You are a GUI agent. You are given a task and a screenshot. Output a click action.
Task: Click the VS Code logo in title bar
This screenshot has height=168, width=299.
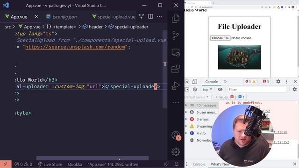(x=6, y=5)
